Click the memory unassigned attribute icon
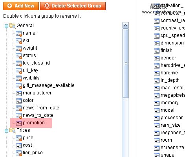This screenshot has width=185, height=157. pos(157,103)
